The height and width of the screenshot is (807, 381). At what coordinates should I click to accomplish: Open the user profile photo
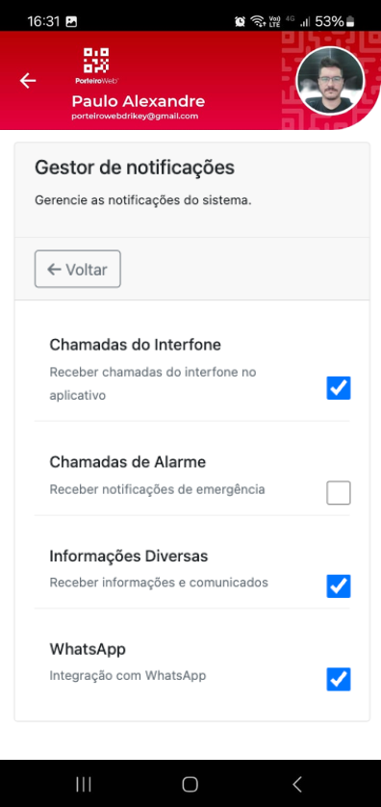[x=331, y=81]
